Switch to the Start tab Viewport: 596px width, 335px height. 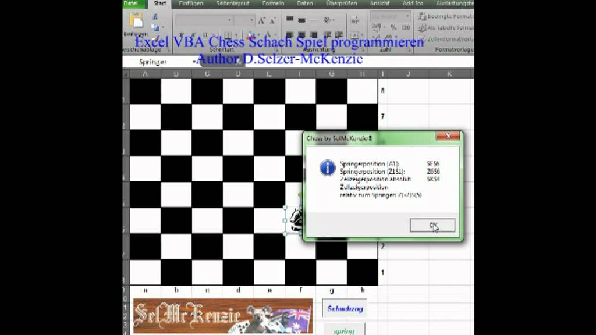click(159, 3)
